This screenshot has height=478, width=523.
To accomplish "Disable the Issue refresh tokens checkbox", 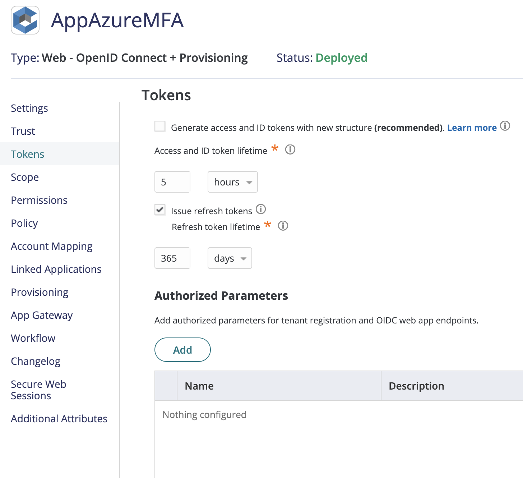I will (x=160, y=210).
